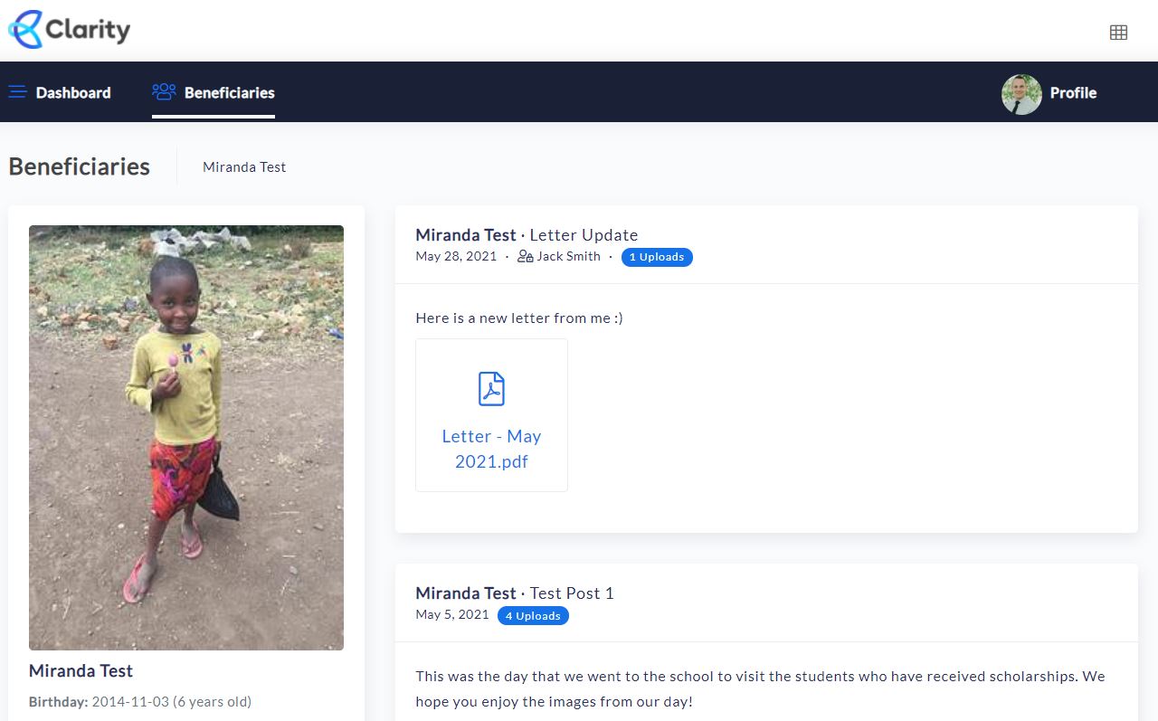Open the Letter - May 2021.pdf link
This screenshot has height=721, width=1158.
pyautogui.click(x=491, y=449)
